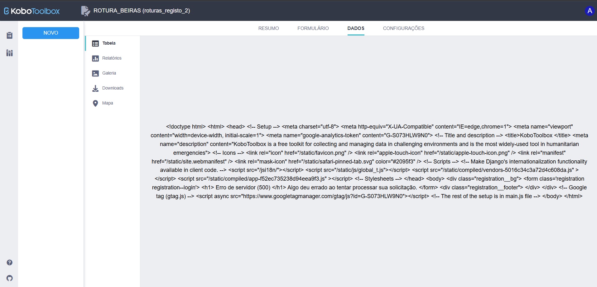This screenshot has width=597, height=287.
Task: Open the GitHub source code icon
Action: point(10,278)
